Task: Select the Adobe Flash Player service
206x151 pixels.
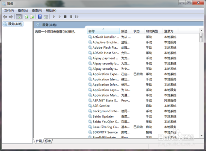Action: click(x=132, y=47)
